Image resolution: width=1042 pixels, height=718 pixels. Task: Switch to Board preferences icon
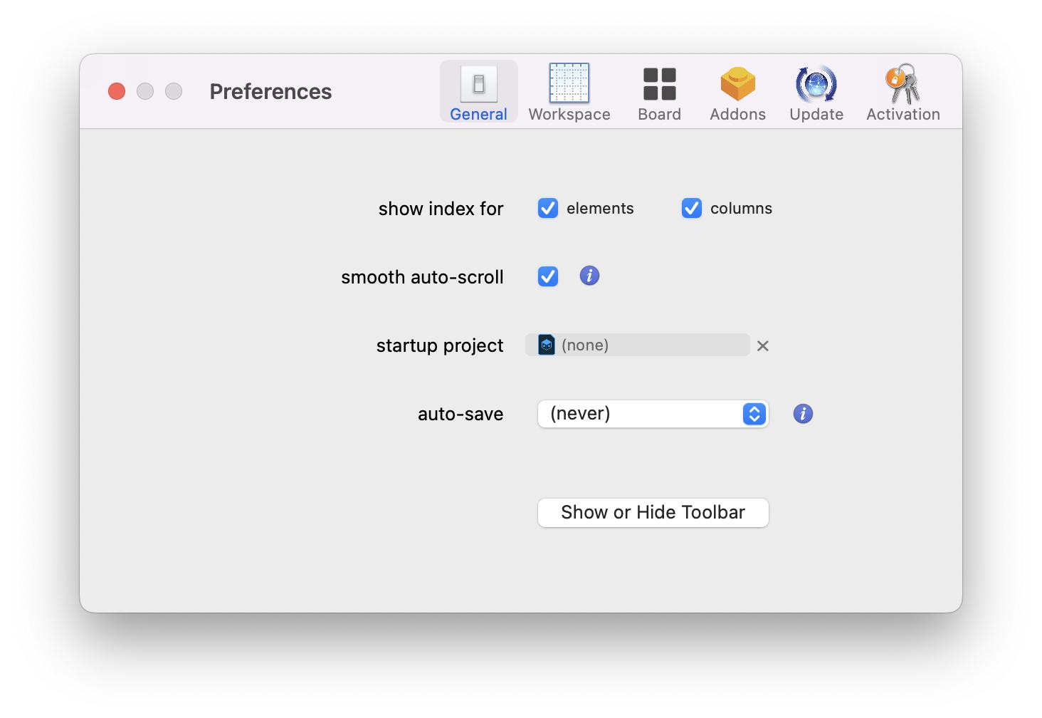click(x=659, y=84)
